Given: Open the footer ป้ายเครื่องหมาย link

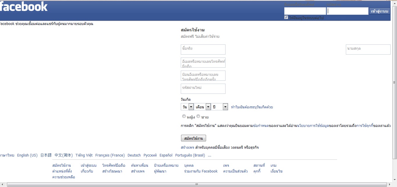Looking at the screenshot, I should 166,166.
